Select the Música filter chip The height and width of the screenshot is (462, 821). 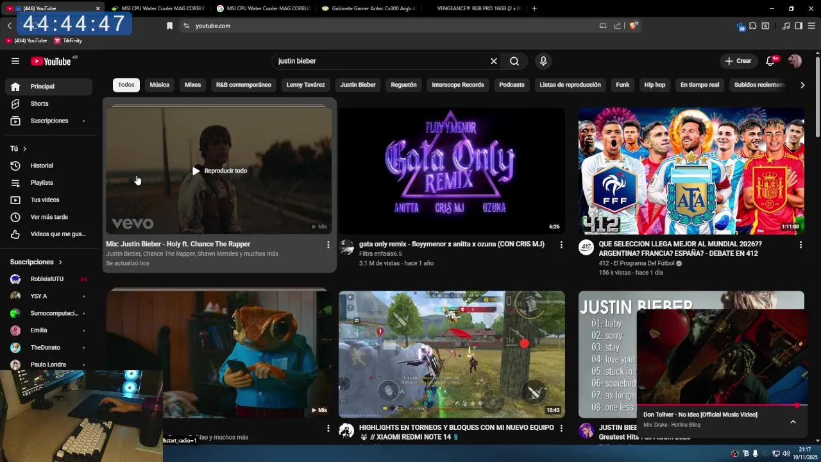tap(160, 85)
